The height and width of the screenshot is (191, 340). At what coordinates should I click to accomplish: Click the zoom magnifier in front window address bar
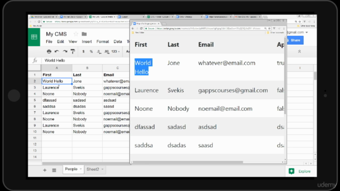click(x=266, y=28)
